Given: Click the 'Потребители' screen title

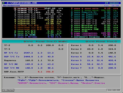Looking at the screenshot, I should point(11,6).
